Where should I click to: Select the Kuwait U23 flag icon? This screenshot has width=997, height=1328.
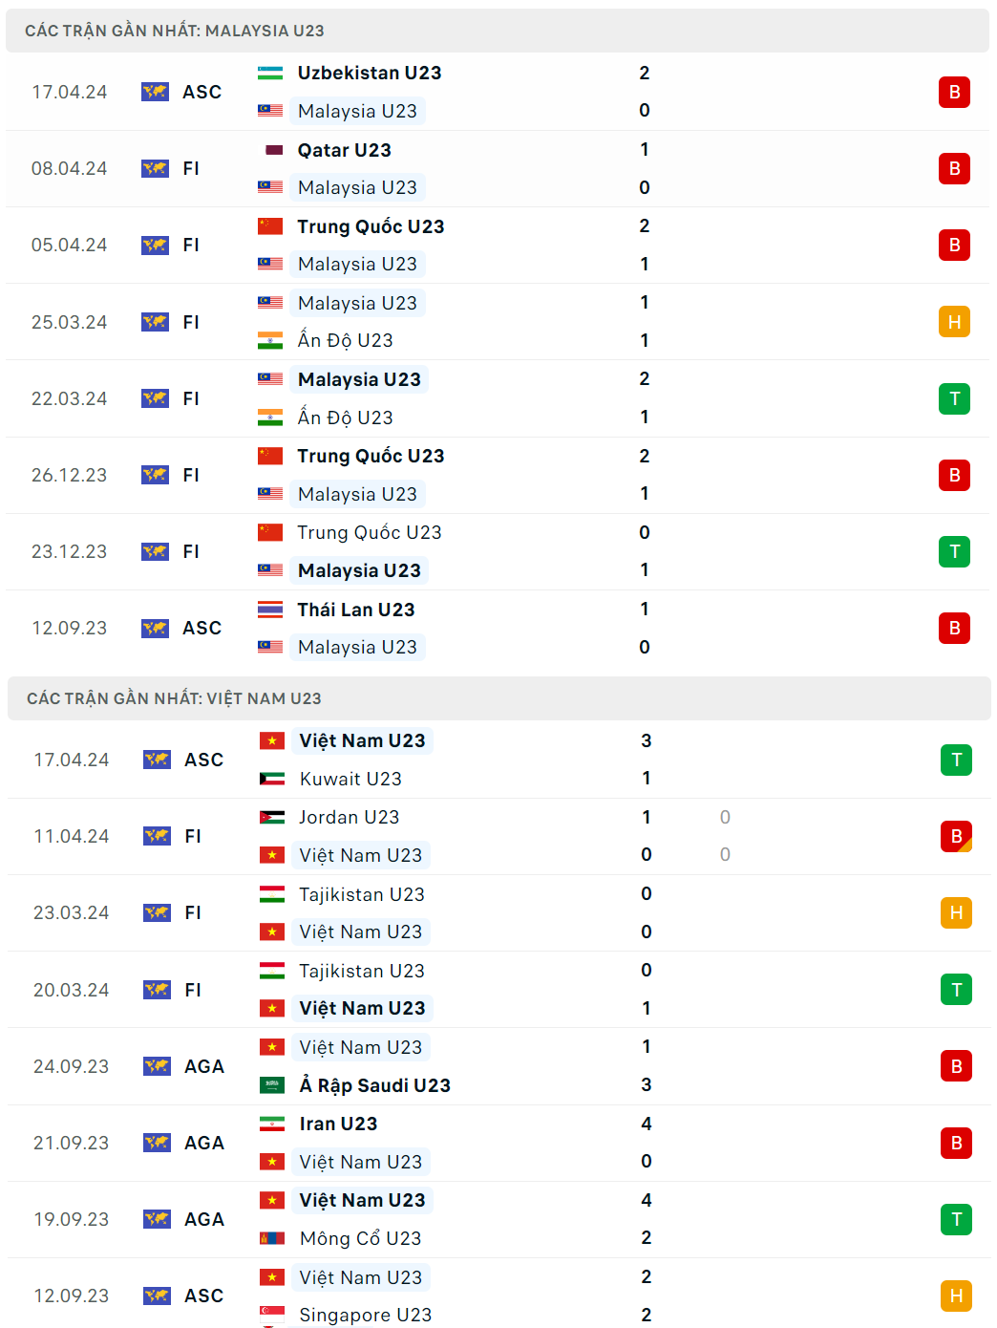click(272, 779)
